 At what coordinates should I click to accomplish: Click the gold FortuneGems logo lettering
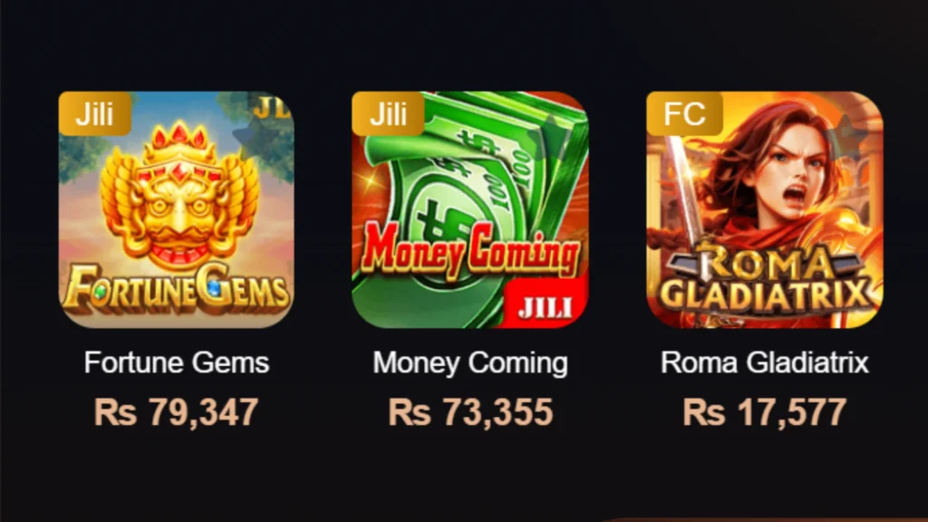pyautogui.click(x=177, y=289)
